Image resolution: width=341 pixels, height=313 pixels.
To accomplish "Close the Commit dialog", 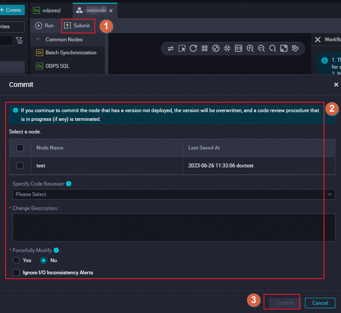I will (336, 84).
